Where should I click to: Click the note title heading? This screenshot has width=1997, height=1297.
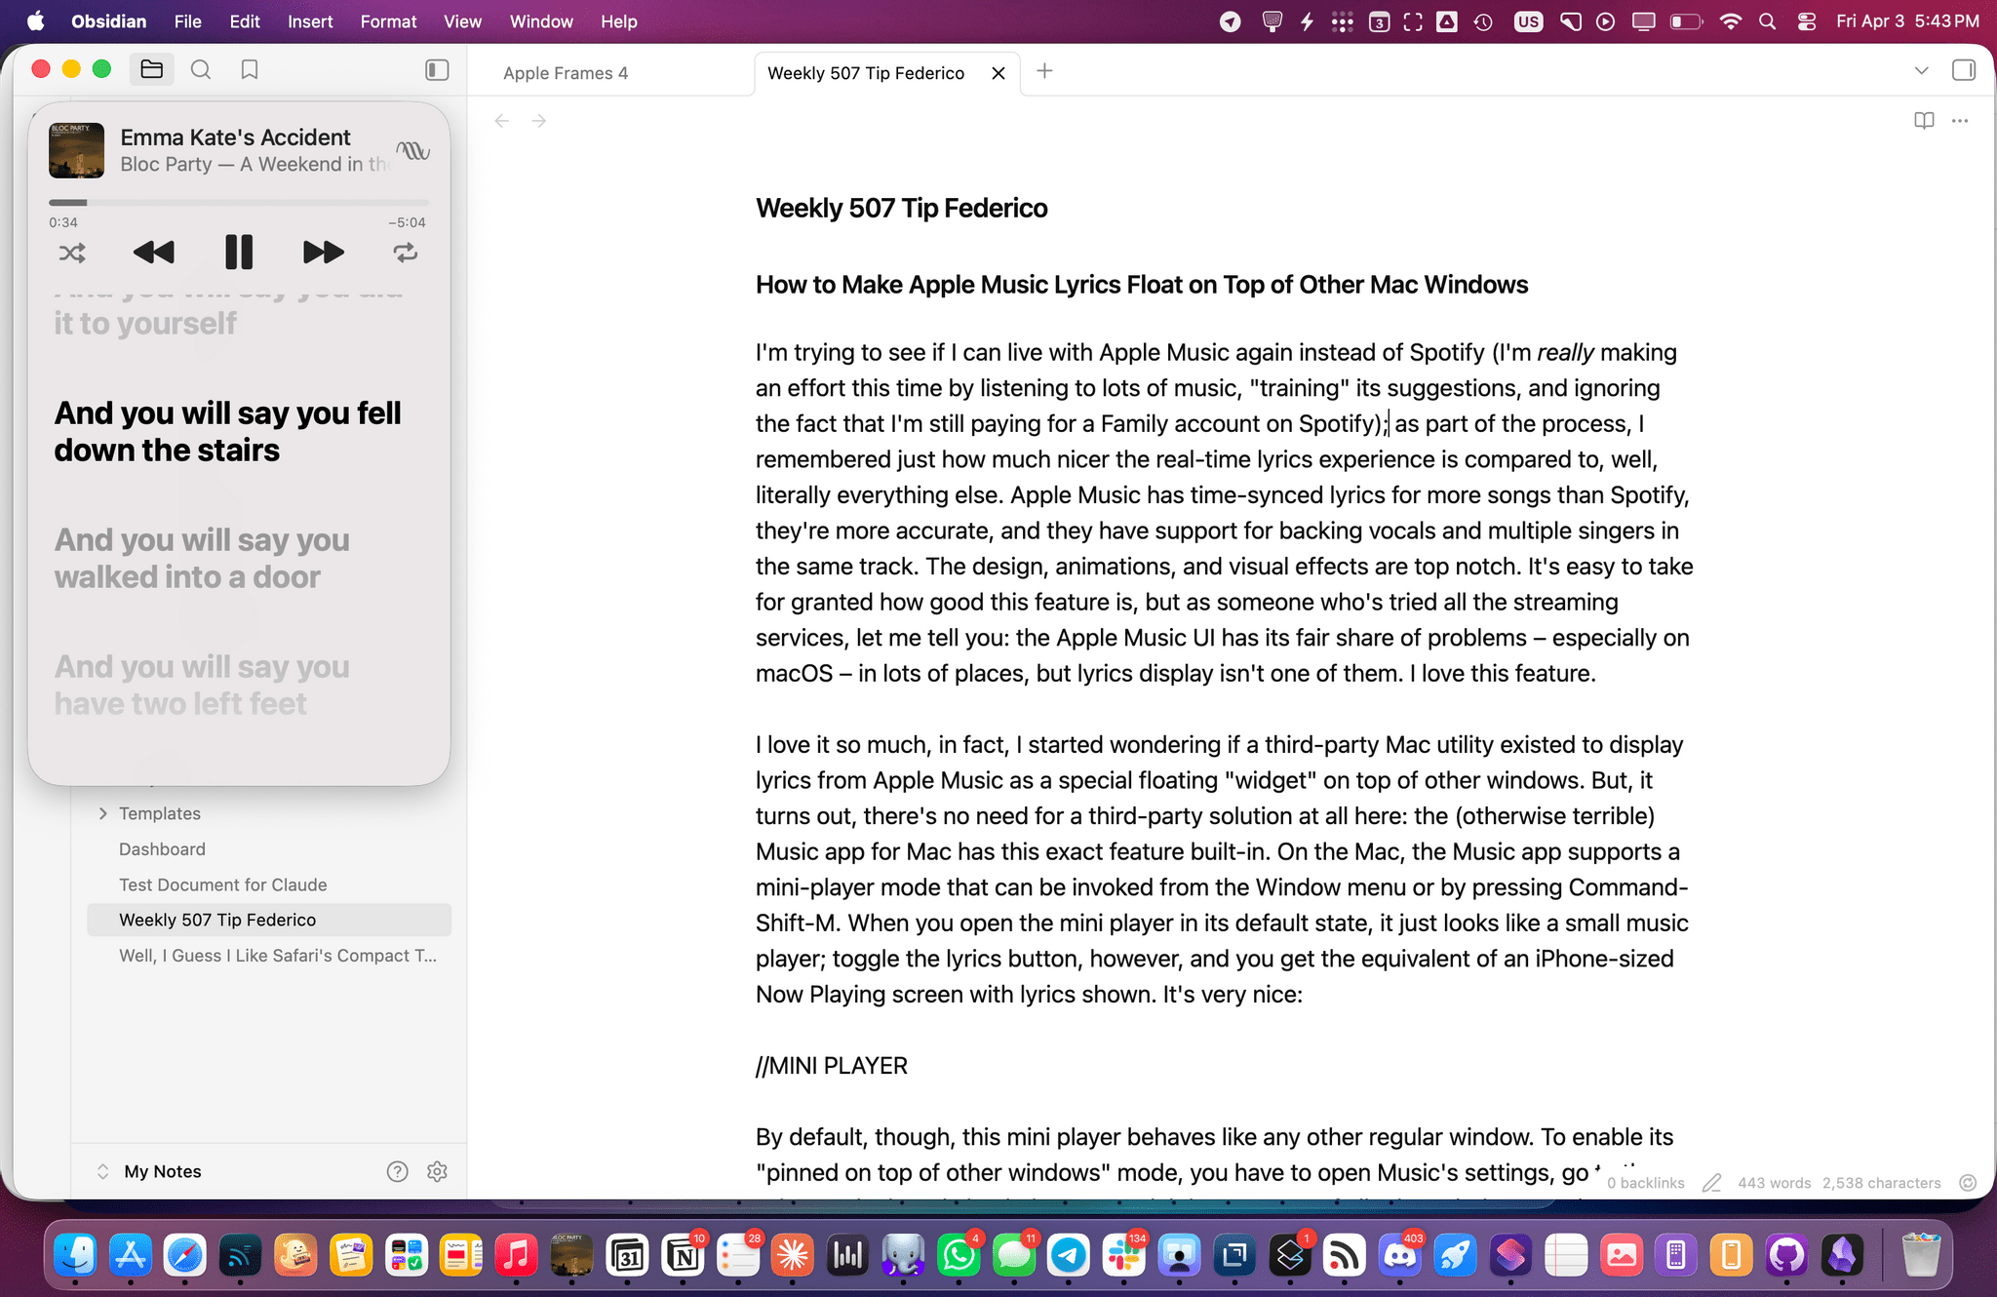pyautogui.click(x=901, y=208)
